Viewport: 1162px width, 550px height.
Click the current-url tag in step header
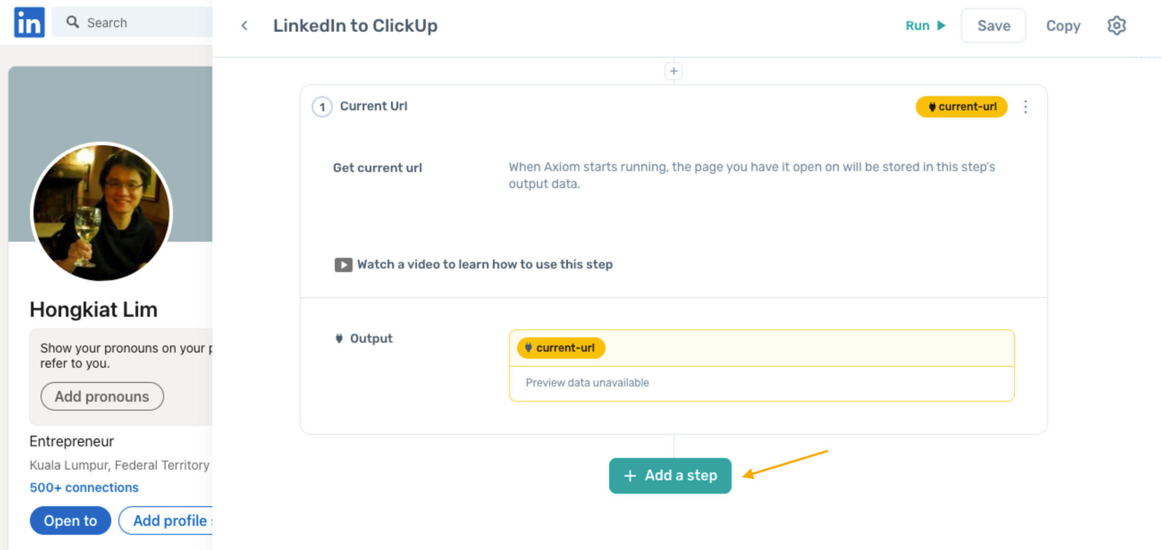point(961,107)
